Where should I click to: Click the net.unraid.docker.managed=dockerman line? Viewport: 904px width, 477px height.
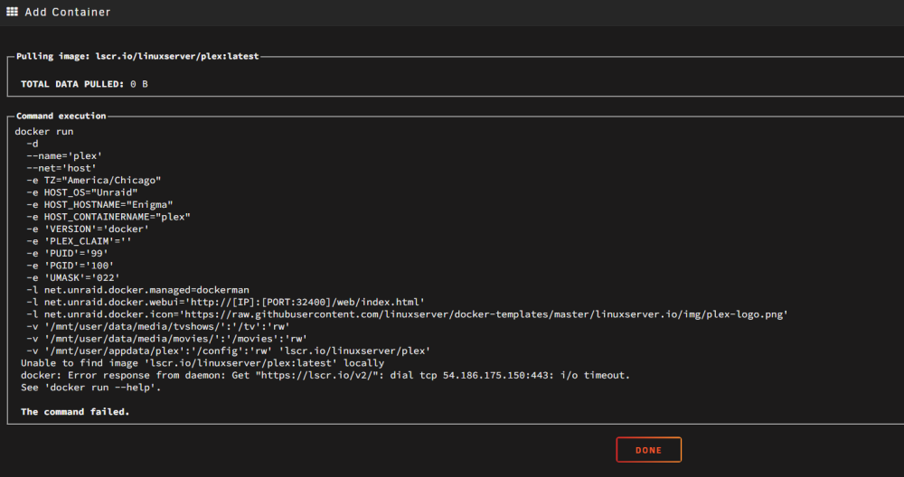(x=137, y=290)
